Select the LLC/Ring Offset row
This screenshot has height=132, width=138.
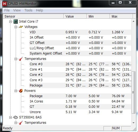pos(80,48)
